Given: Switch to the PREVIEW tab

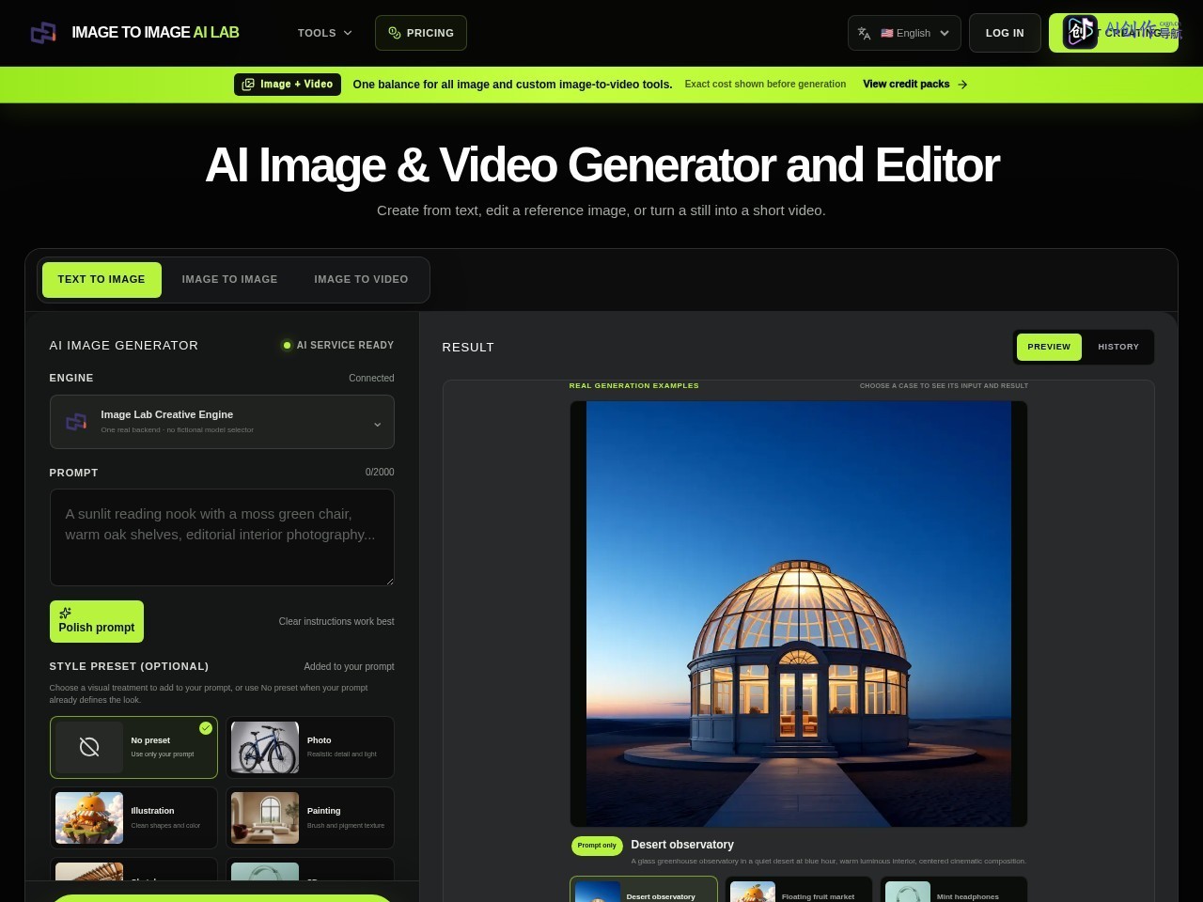Looking at the screenshot, I should (x=1049, y=347).
